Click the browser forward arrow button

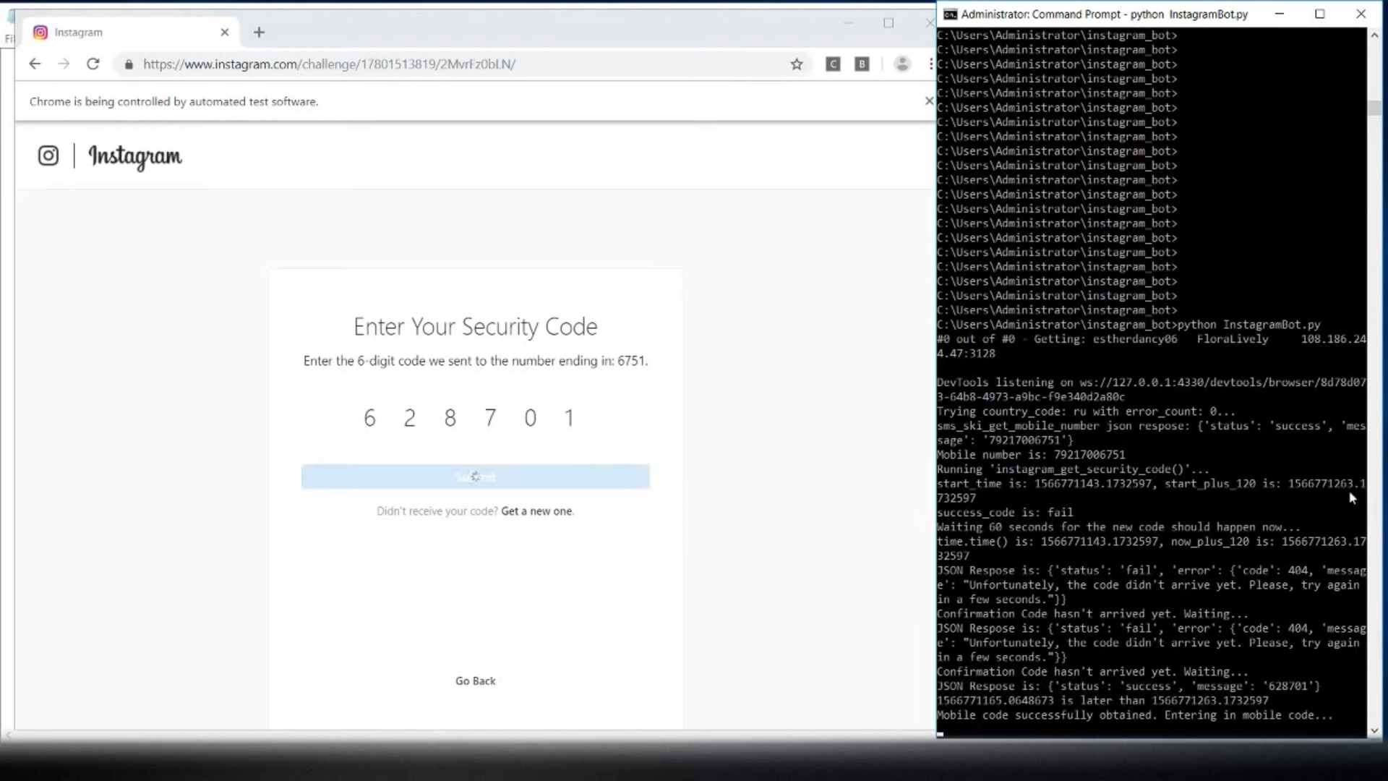64,64
